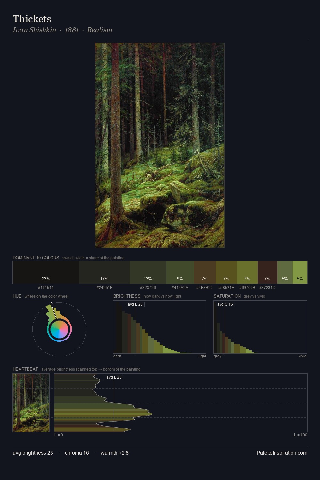
Task: Click the chroma 16 footer text
Action: click(x=77, y=453)
